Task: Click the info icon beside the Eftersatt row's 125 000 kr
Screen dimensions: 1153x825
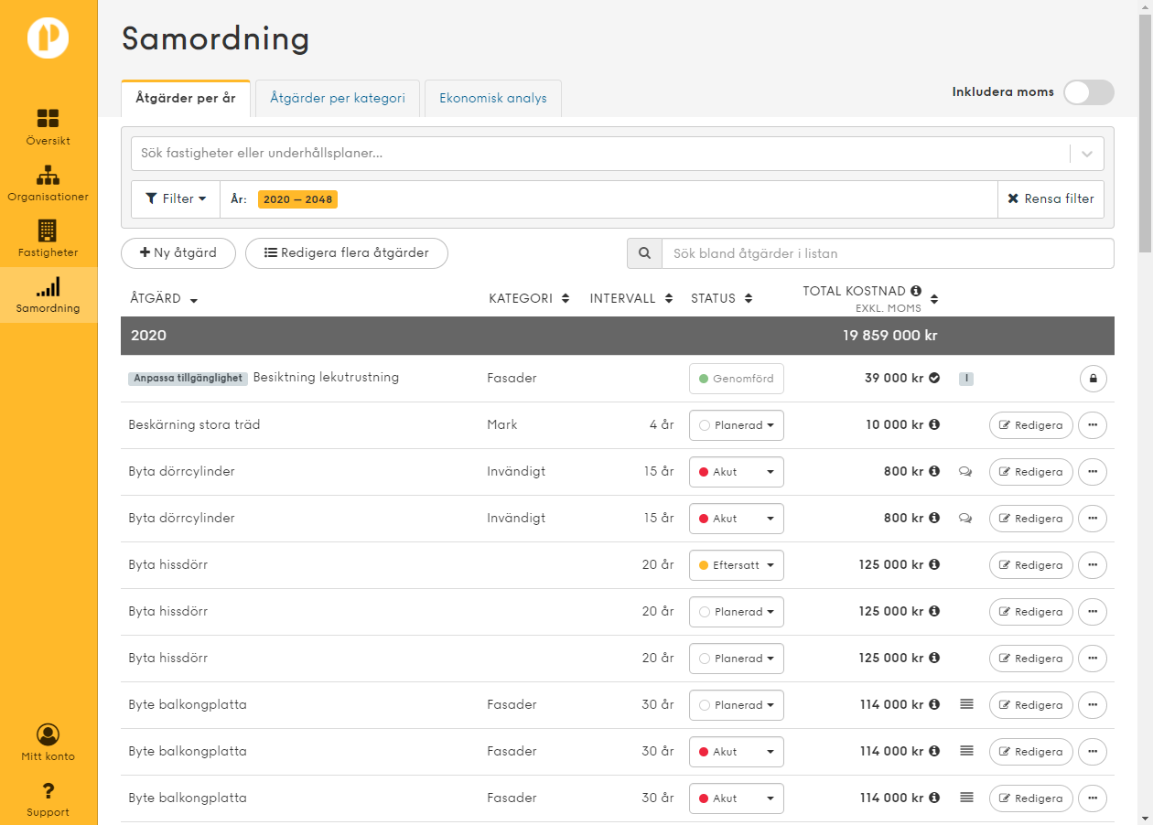Action: [x=934, y=564]
